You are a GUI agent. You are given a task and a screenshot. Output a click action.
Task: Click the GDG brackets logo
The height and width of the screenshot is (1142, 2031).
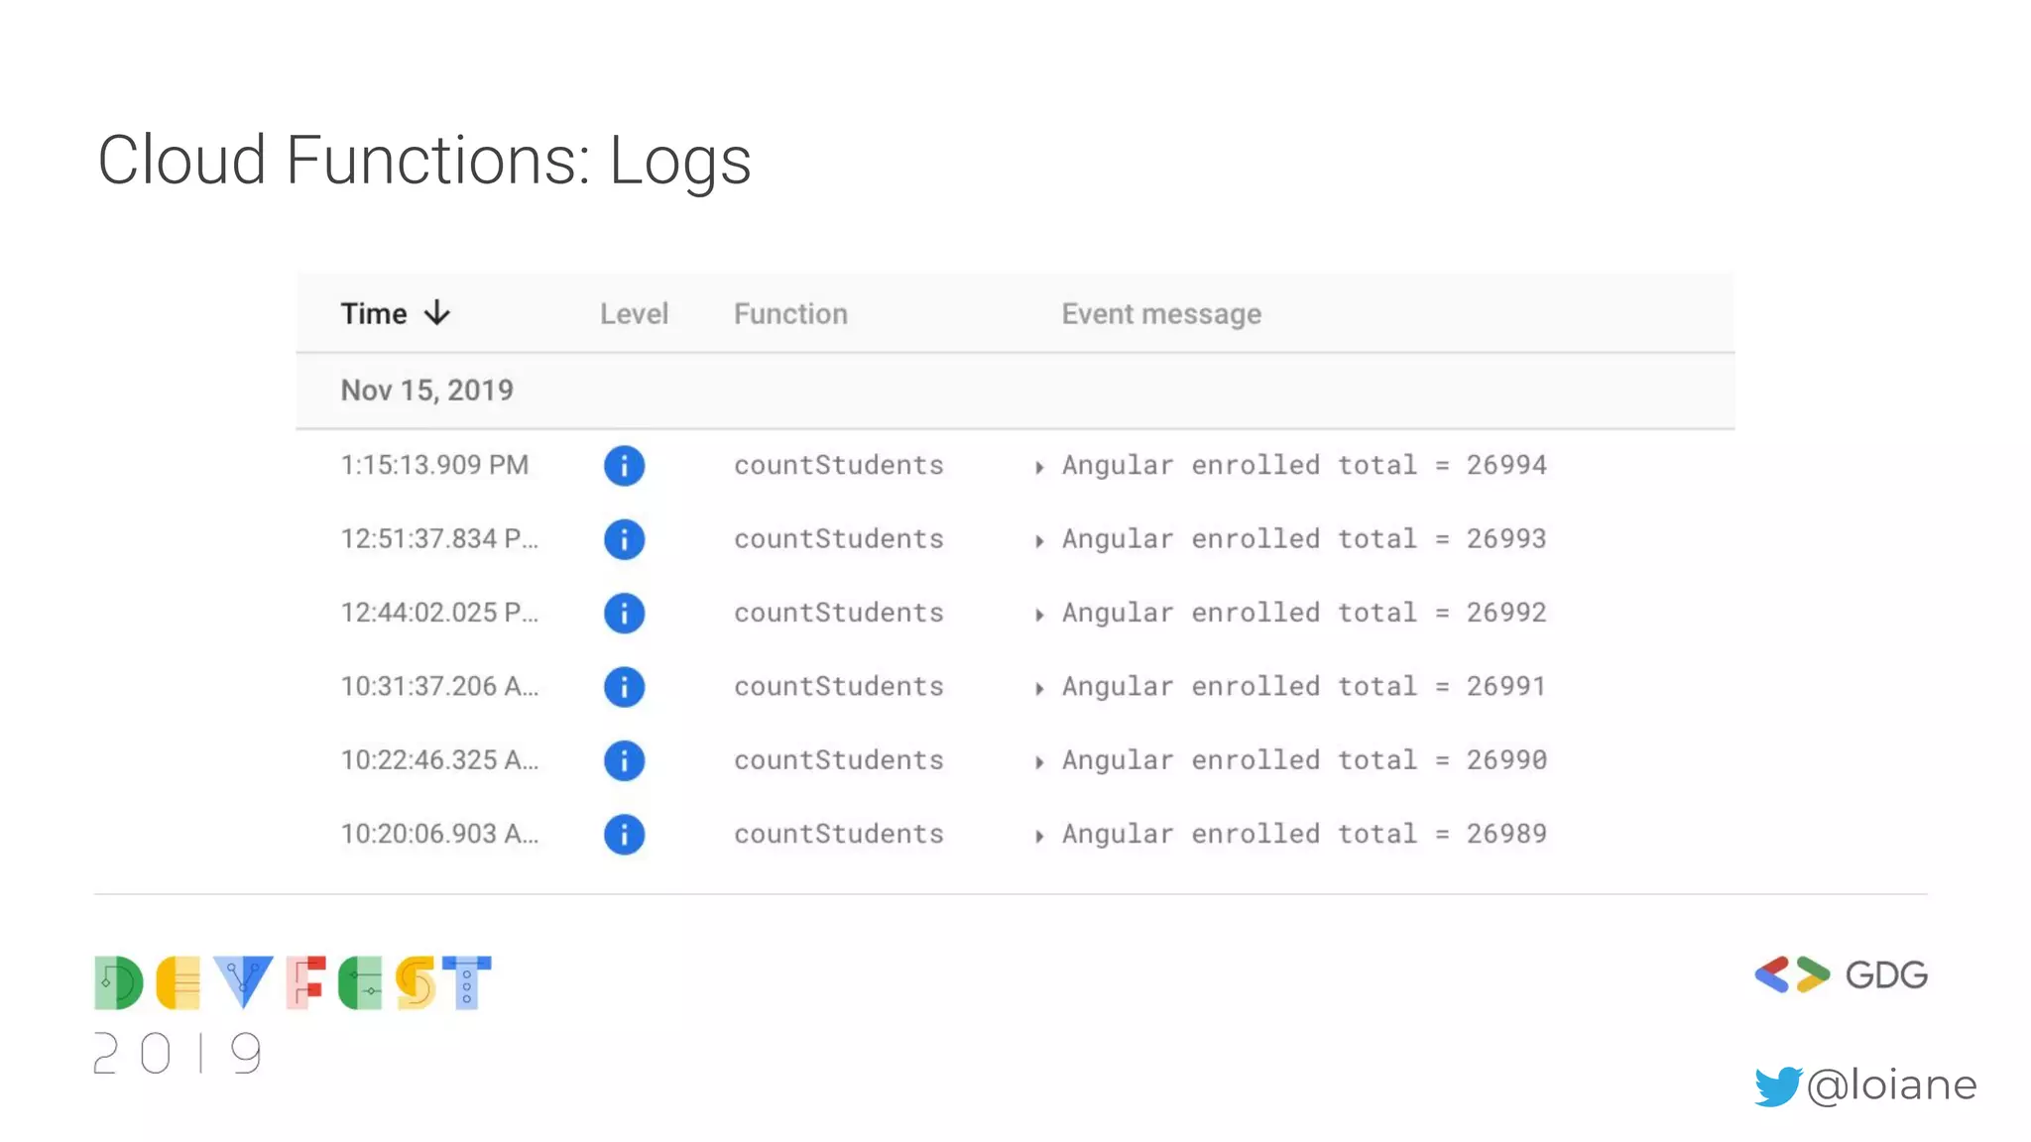pyautogui.click(x=1792, y=974)
